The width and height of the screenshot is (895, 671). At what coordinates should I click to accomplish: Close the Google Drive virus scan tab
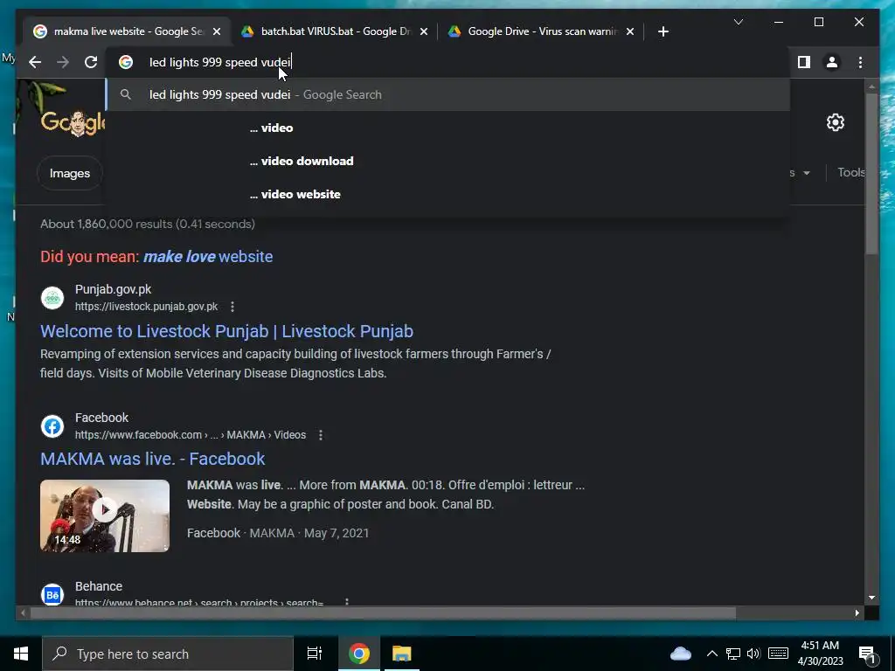pos(629,32)
